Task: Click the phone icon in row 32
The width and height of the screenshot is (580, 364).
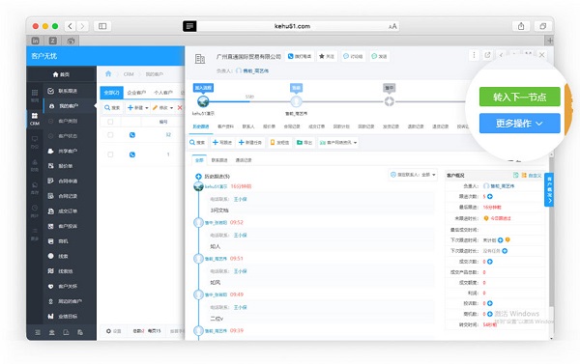Action: click(132, 135)
